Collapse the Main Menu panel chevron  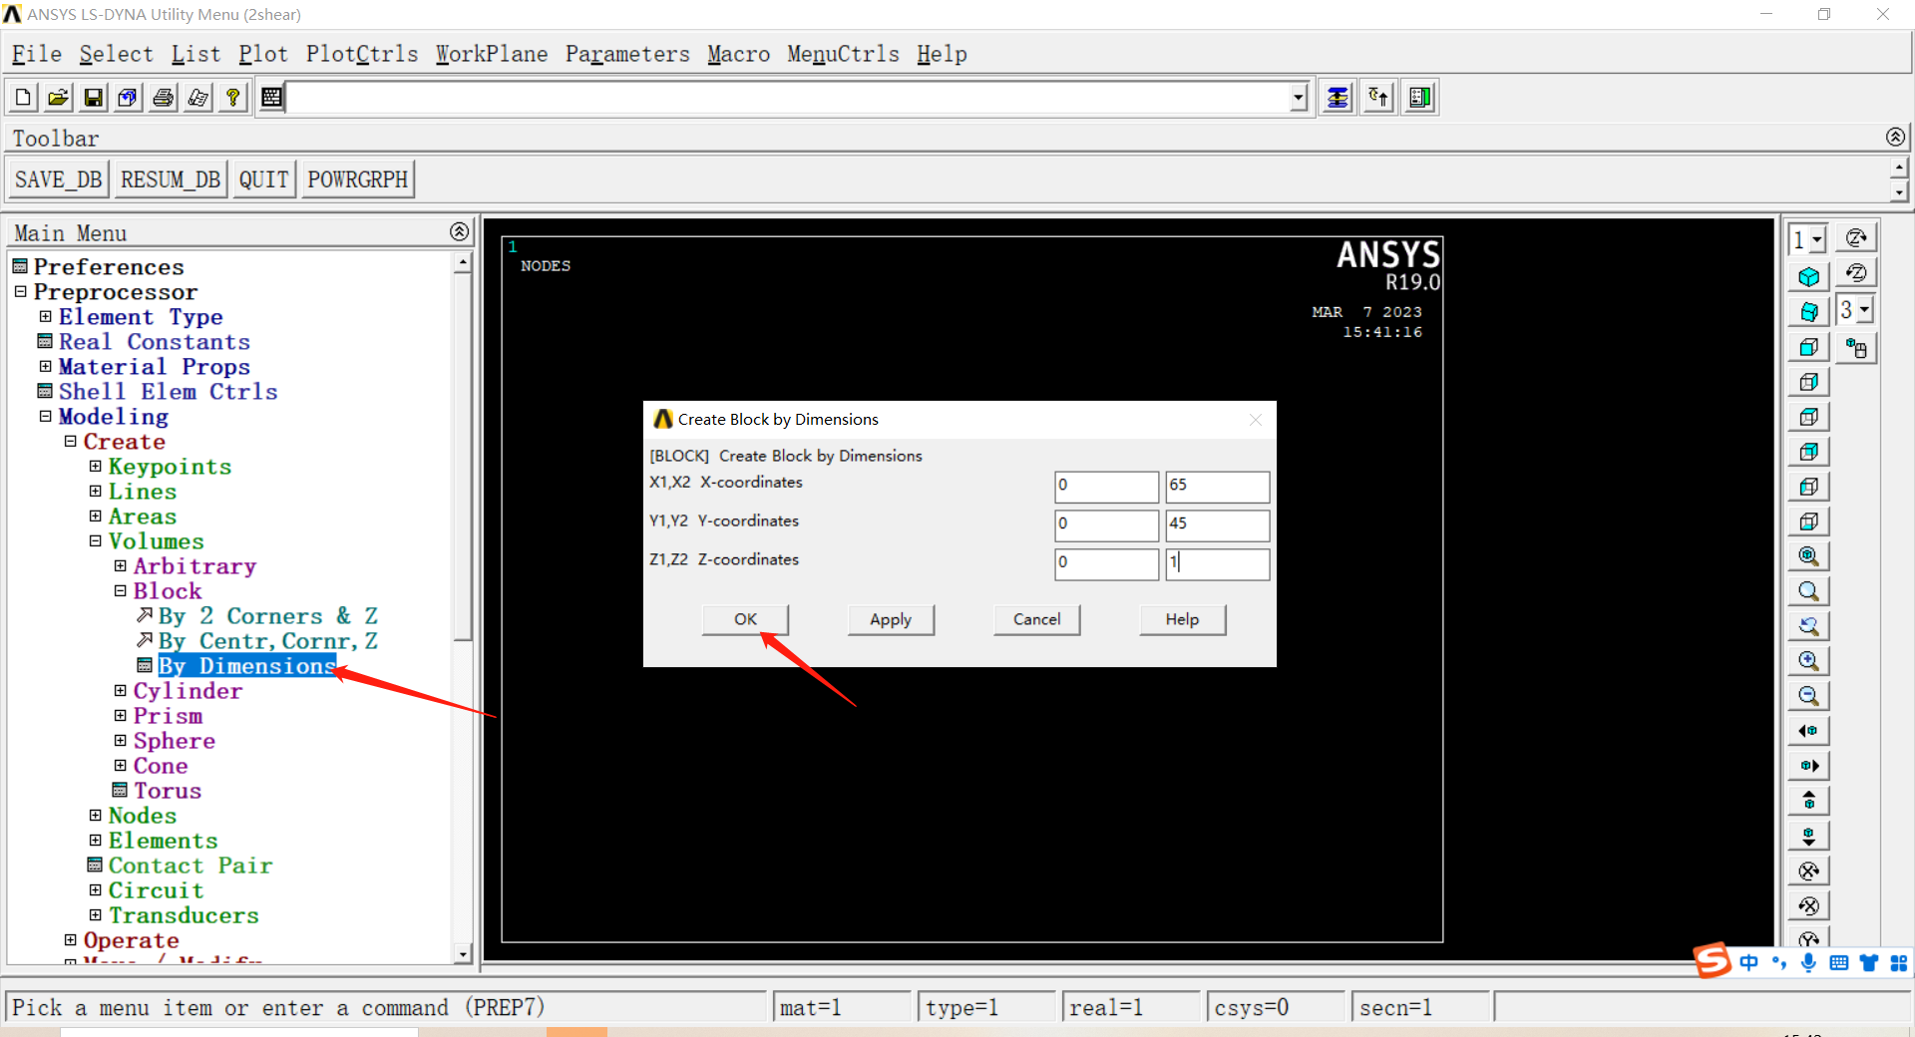(459, 231)
